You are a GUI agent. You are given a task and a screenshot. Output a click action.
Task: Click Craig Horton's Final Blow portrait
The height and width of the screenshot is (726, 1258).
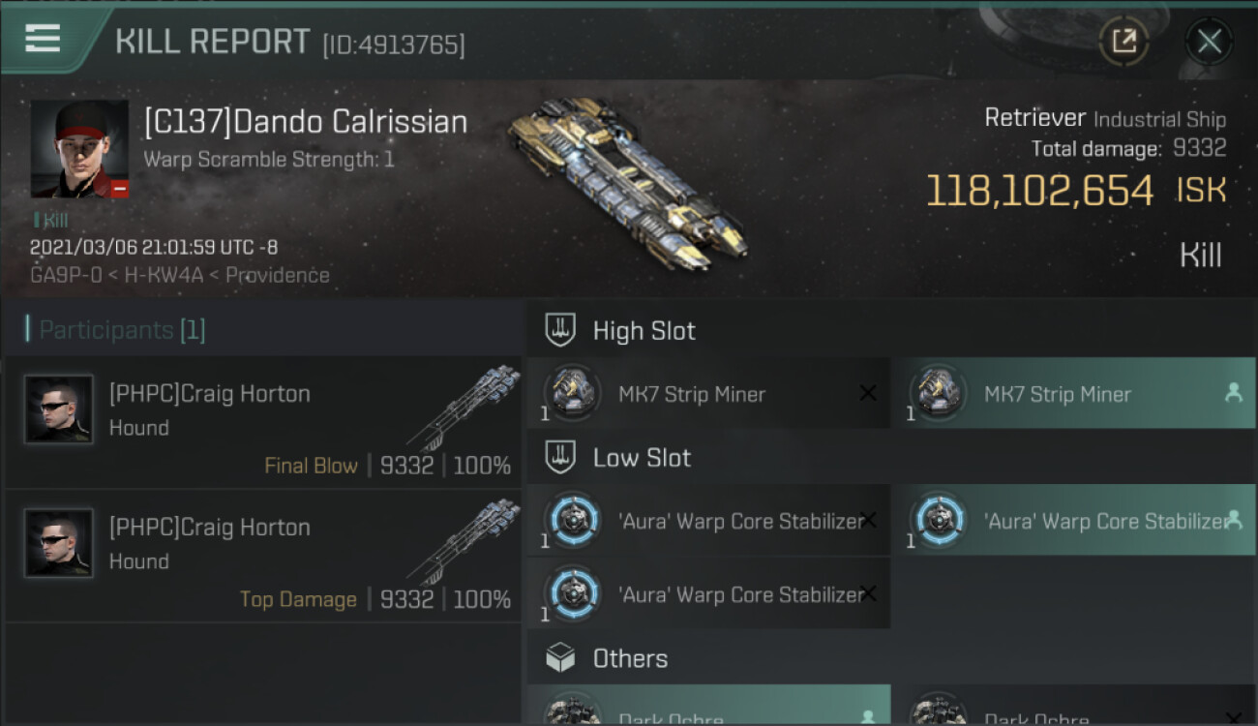point(59,409)
